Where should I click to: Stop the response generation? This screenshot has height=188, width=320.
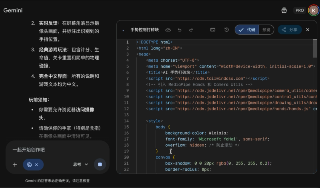pyautogui.click(x=100, y=164)
